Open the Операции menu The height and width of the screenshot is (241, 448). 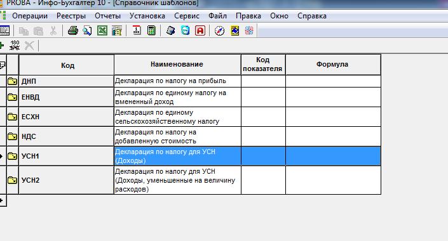click(x=30, y=16)
